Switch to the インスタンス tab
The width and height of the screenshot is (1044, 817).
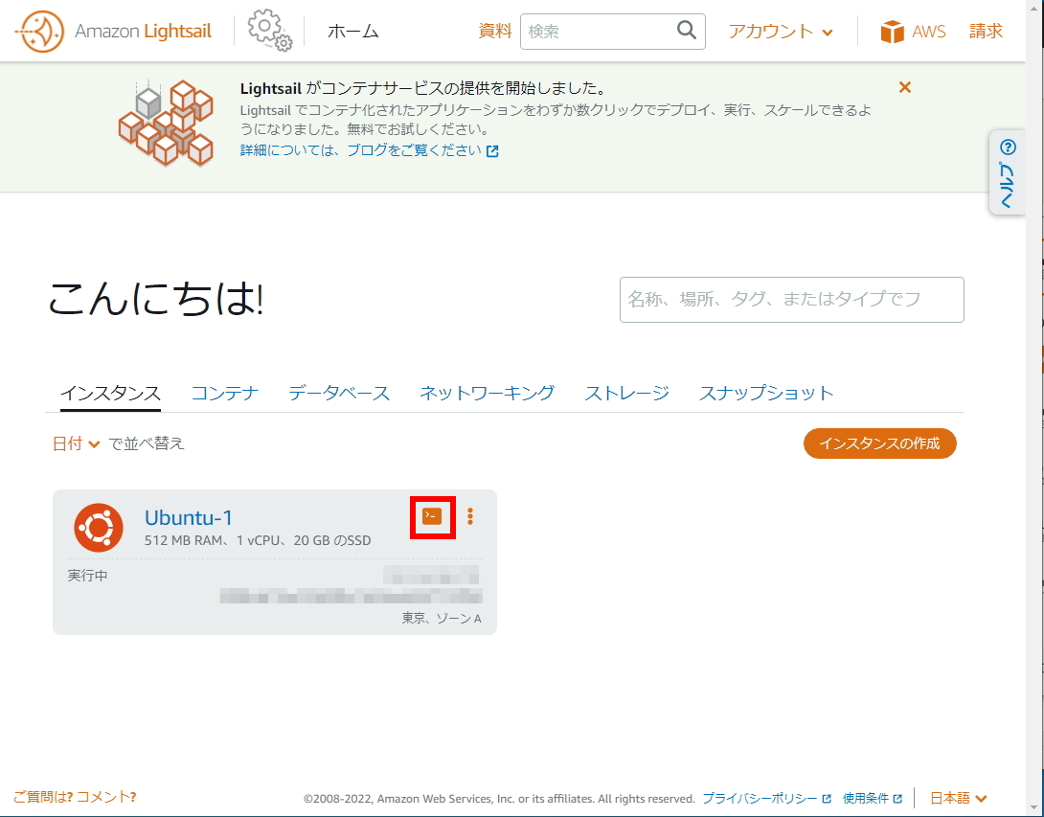tap(110, 394)
